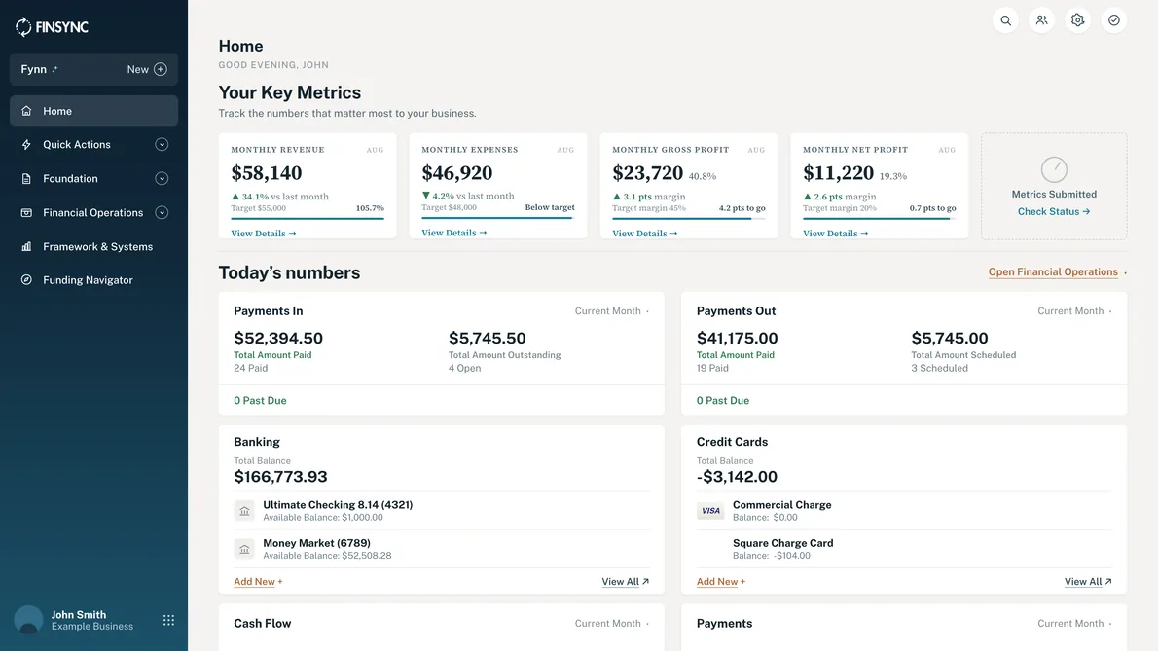View Details for Monthly Expenses
Screen dimensions: 1158x651
454,233
